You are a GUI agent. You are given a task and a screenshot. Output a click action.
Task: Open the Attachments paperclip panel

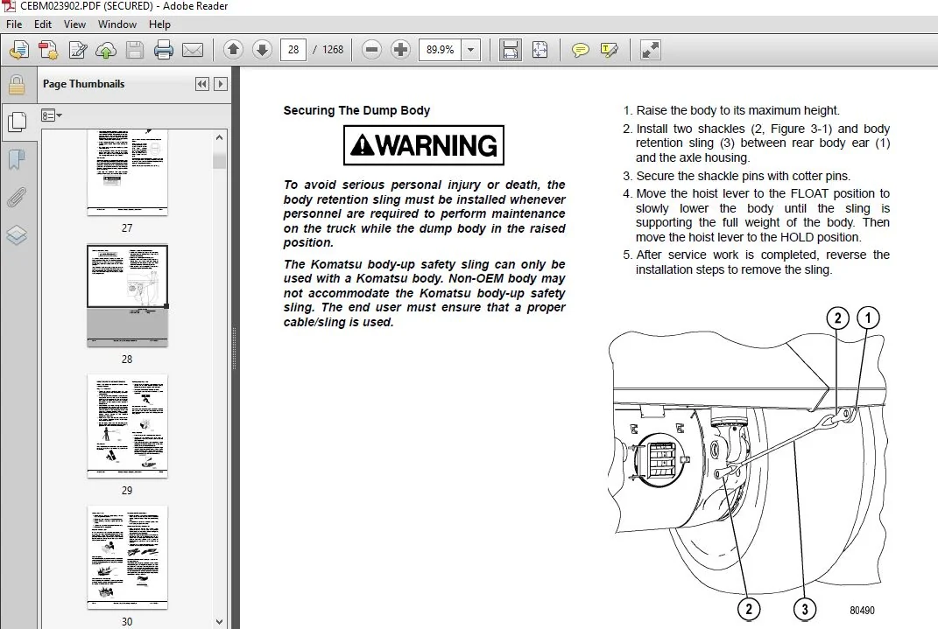17,197
